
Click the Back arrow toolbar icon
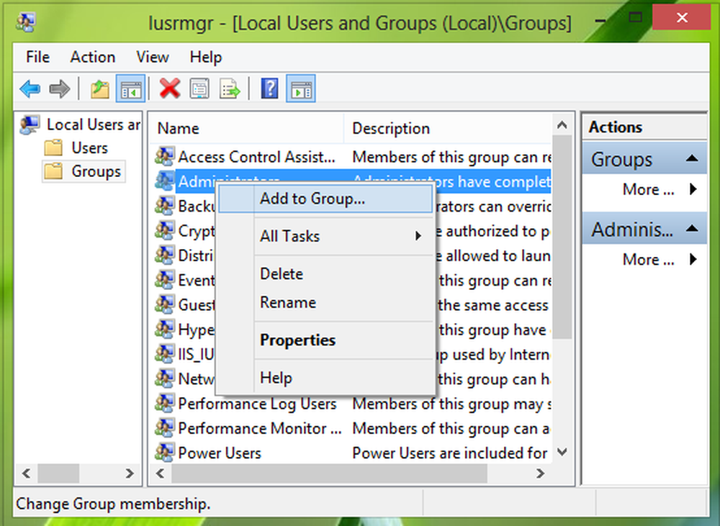(30, 89)
